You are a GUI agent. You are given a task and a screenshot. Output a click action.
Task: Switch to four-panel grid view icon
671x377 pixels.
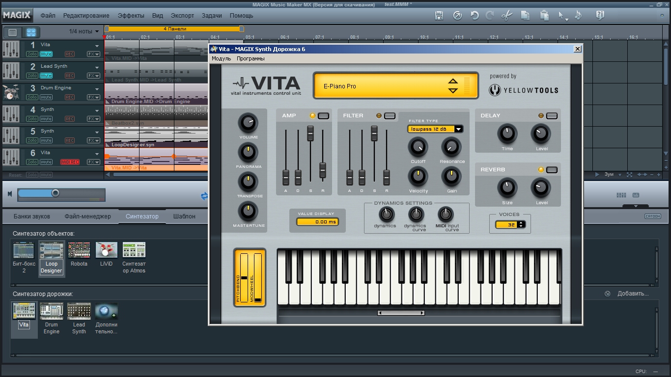(x=31, y=32)
